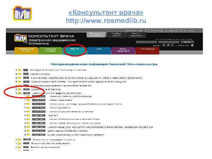Expand the Новообразования class
This screenshot has width=212, height=159.
16,74
